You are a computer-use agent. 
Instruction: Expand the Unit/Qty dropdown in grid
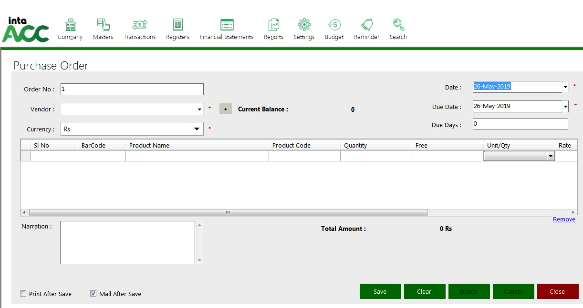pos(551,156)
